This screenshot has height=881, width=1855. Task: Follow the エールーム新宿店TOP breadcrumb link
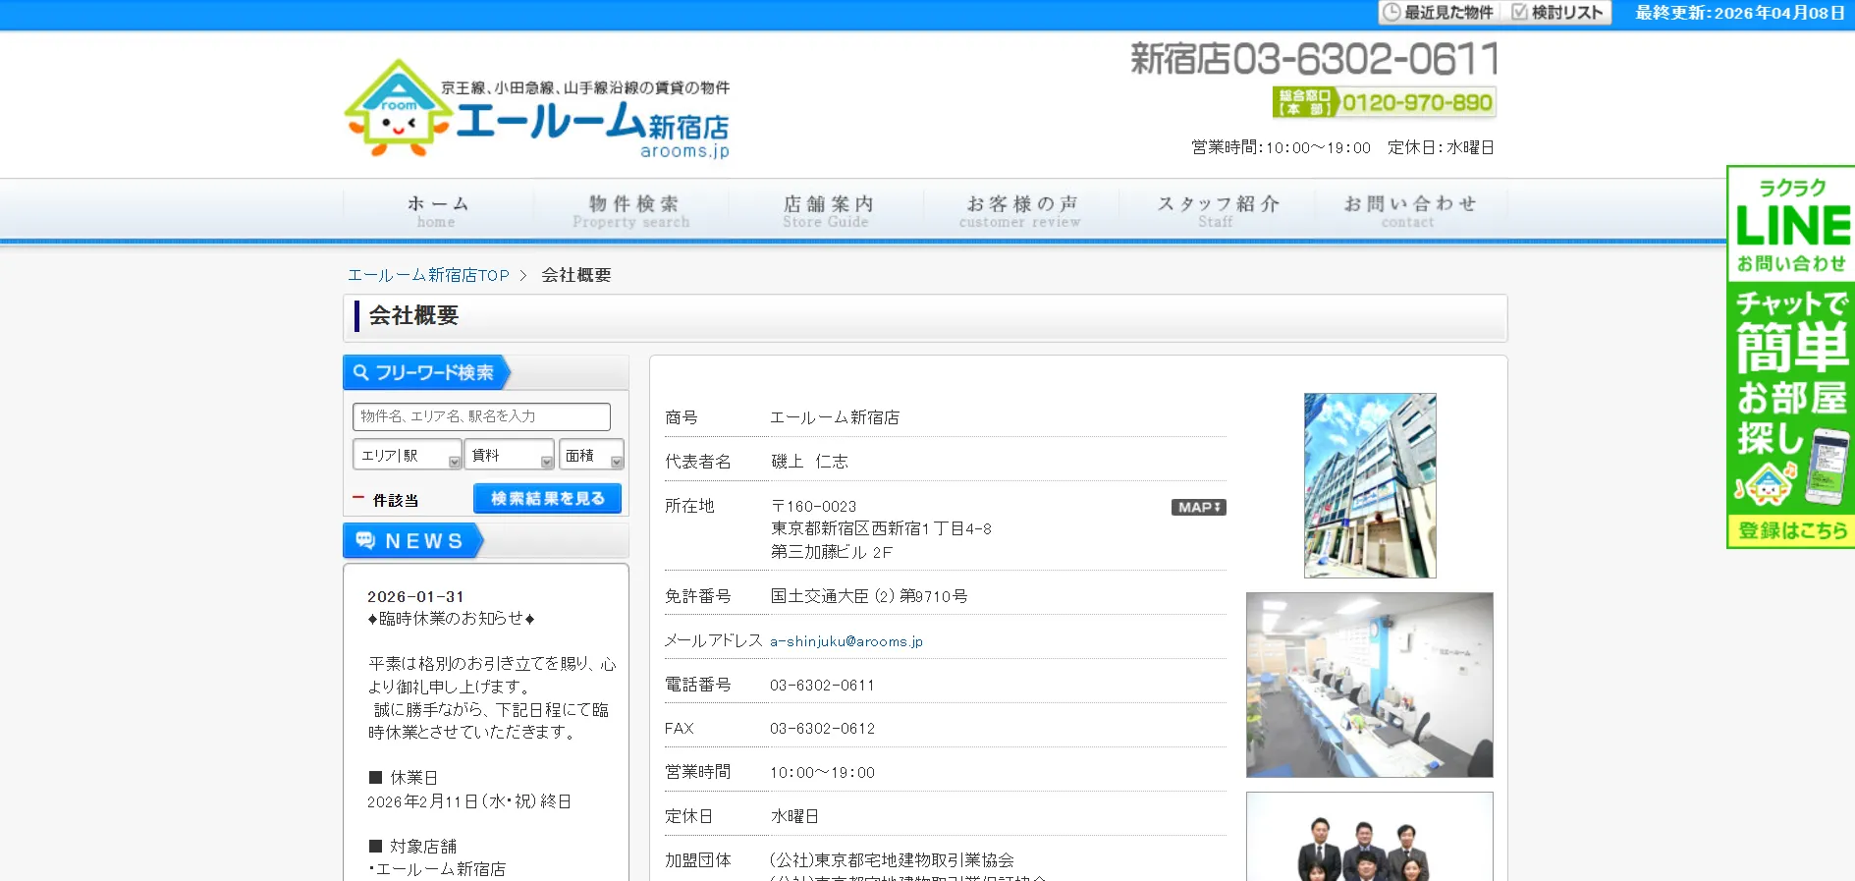pyautogui.click(x=428, y=275)
